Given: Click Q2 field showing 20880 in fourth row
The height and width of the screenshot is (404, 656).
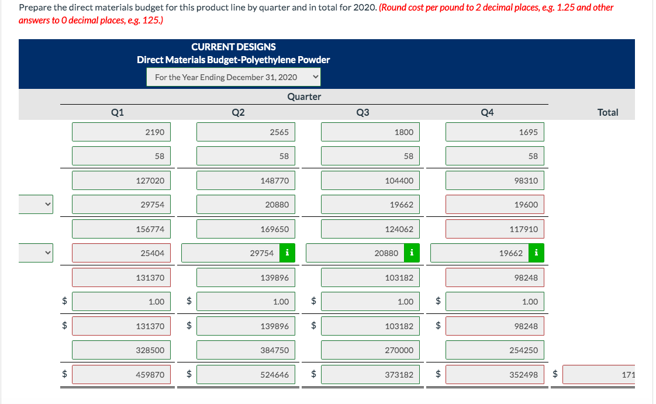Looking at the screenshot, I should [246, 205].
